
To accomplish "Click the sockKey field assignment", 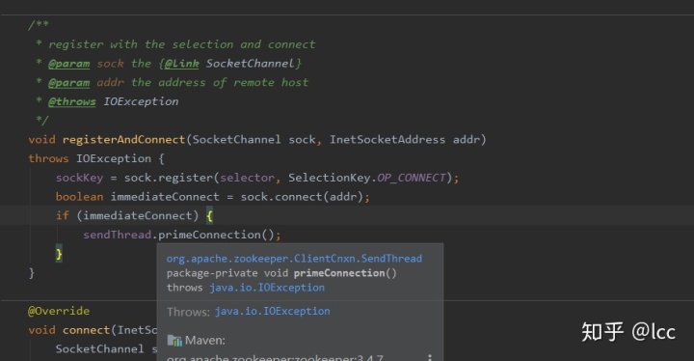I will [79, 178].
